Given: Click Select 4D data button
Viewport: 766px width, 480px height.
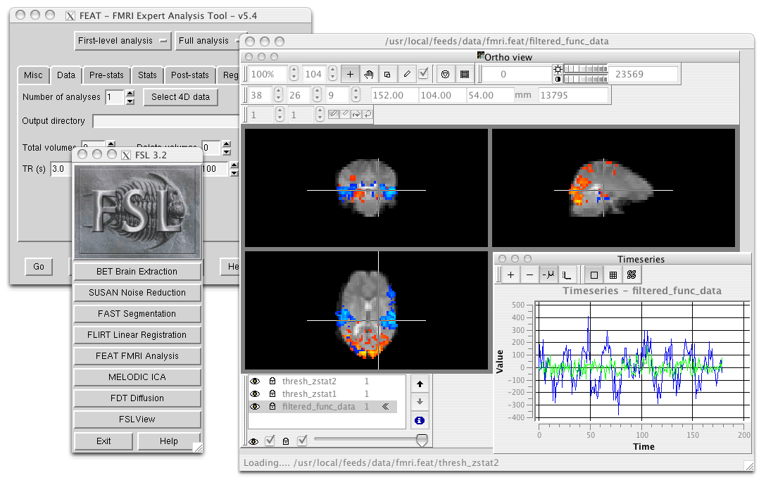Looking at the screenshot, I should (181, 97).
